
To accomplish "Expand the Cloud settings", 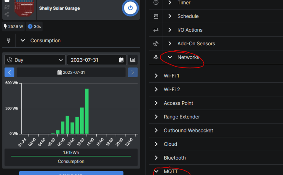I will [156, 144].
